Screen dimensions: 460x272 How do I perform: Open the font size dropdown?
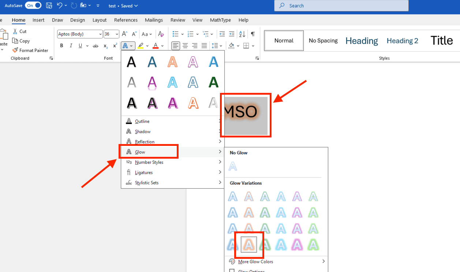[x=117, y=34]
